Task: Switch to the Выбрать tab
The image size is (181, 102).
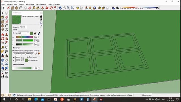Action: click(16, 27)
